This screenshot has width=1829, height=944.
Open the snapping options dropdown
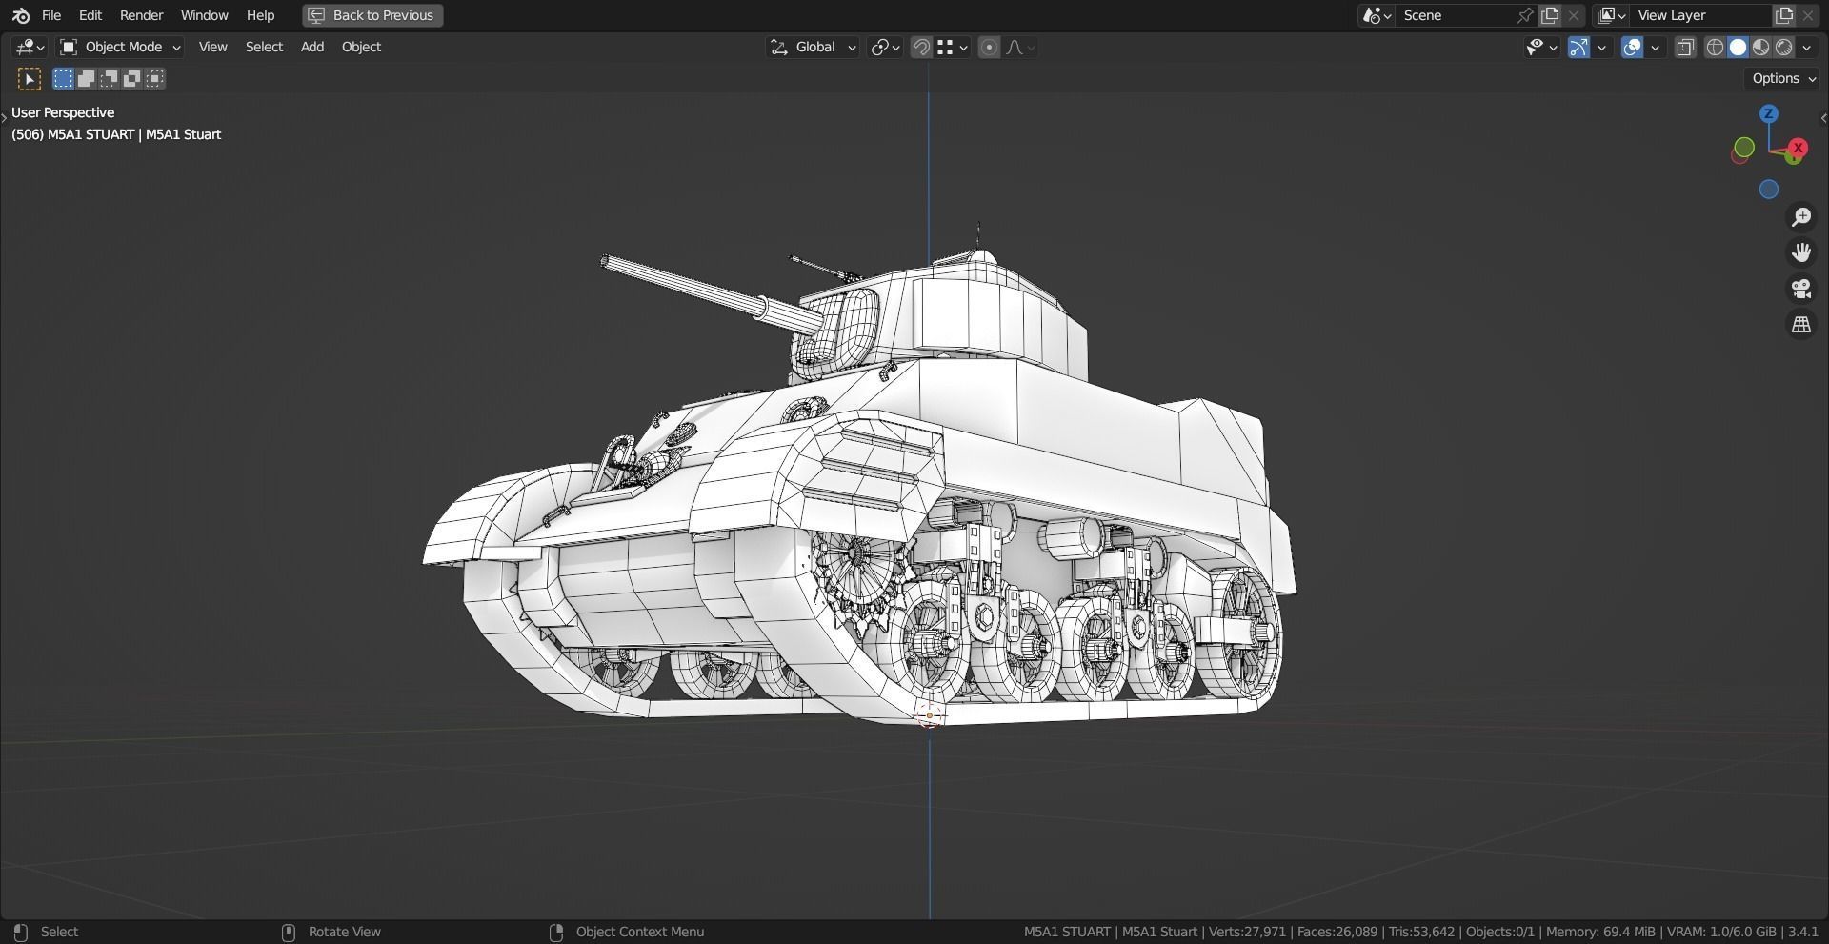pos(953,47)
